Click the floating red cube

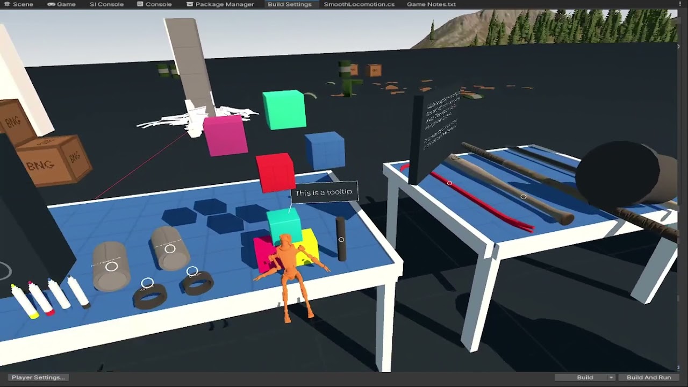click(x=275, y=172)
